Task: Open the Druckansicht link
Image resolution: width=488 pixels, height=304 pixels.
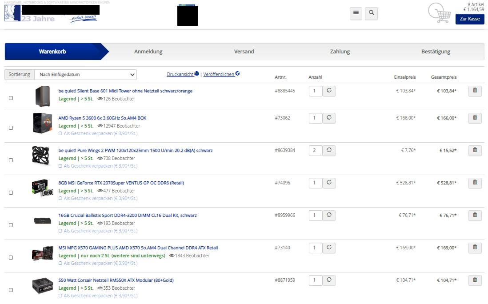Action: click(x=183, y=74)
